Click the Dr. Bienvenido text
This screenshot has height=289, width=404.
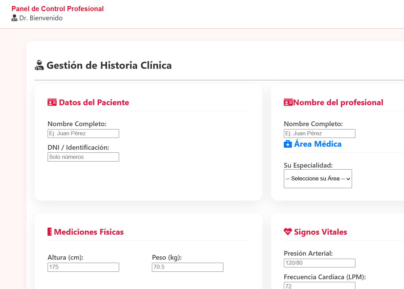(41, 18)
